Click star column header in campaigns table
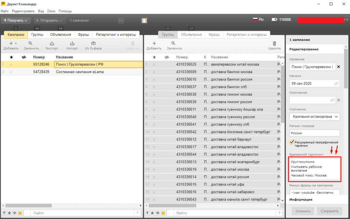The height and width of the screenshot is (219, 350). coord(11,57)
